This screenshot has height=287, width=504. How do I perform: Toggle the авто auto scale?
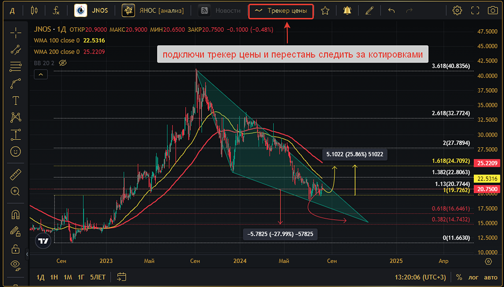click(x=491, y=277)
